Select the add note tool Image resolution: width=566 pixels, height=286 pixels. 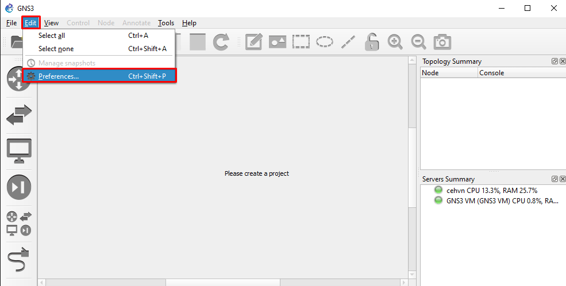click(x=254, y=42)
